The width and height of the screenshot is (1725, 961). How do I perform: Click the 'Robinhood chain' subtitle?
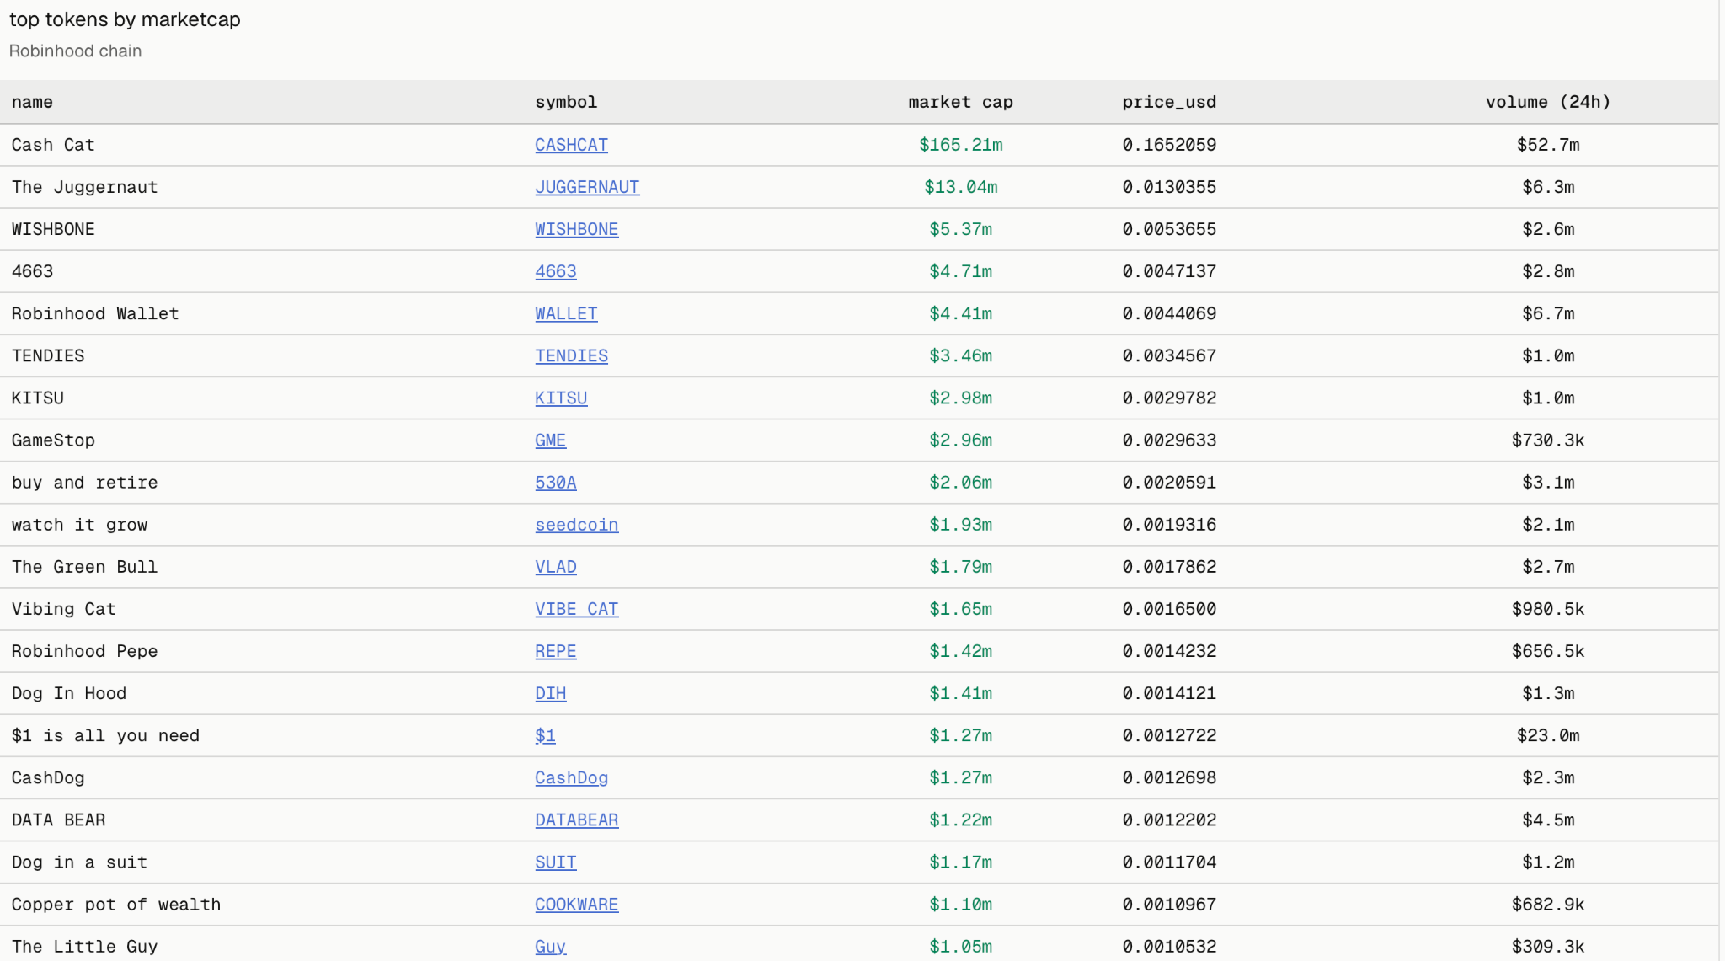tap(75, 51)
